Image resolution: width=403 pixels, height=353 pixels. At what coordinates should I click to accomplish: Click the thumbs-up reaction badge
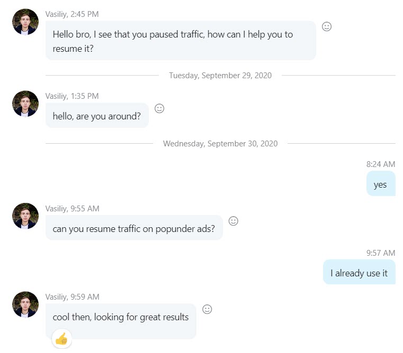pyautogui.click(x=61, y=339)
